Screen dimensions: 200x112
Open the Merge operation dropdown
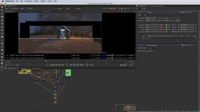tap(151, 18)
